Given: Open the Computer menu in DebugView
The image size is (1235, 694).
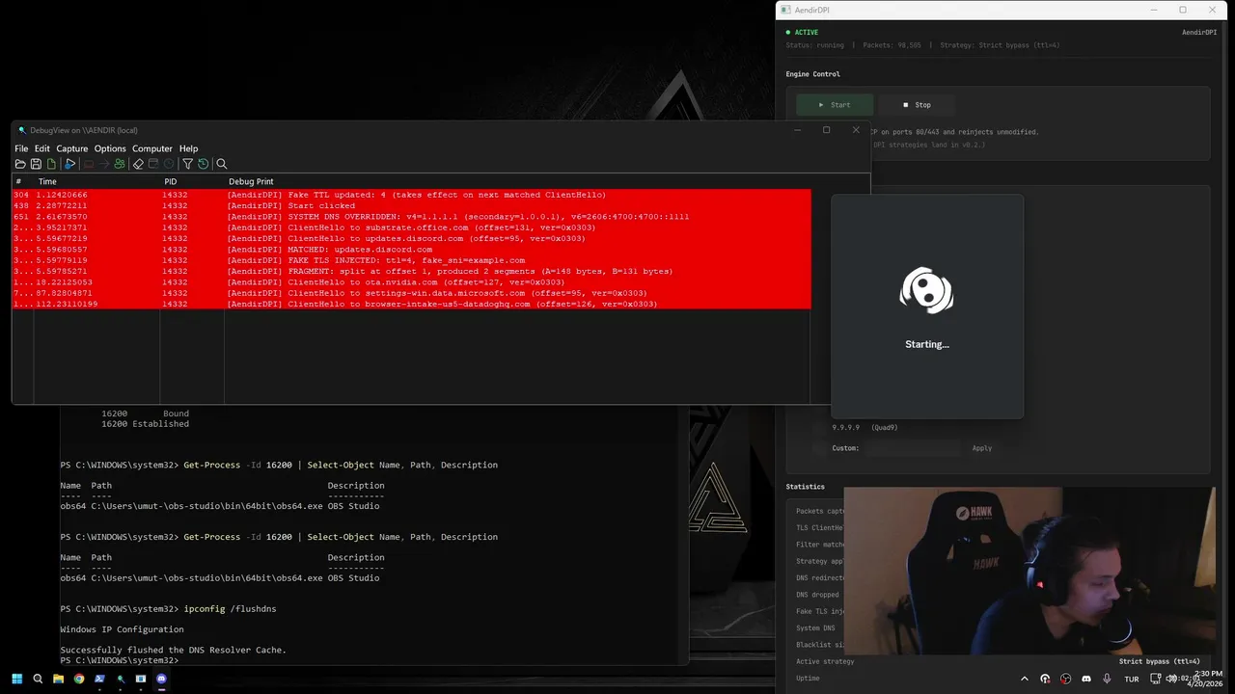Looking at the screenshot, I should coord(152,148).
